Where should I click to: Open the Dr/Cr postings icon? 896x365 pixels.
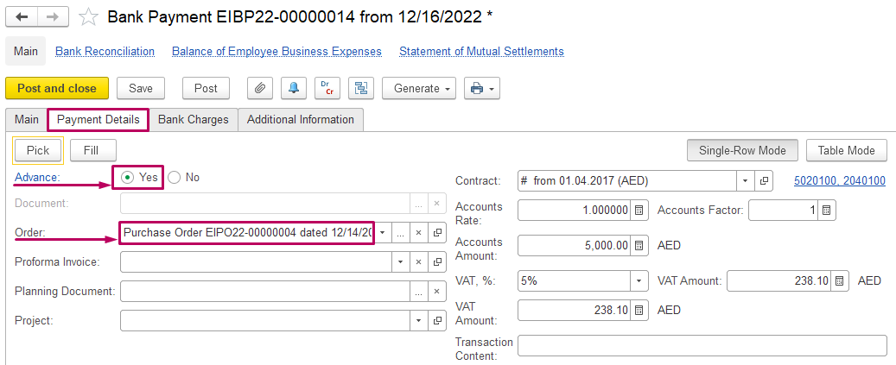[x=327, y=88]
